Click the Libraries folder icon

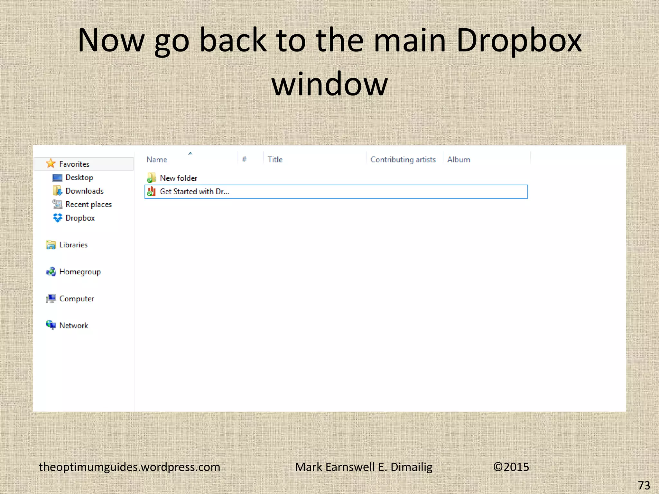click(x=51, y=245)
